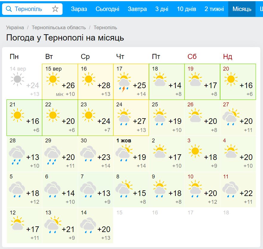The width and height of the screenshot is (263, 249).
Task: Open the 6 October +14 forecast cell
Action: (x=60, y=190)
